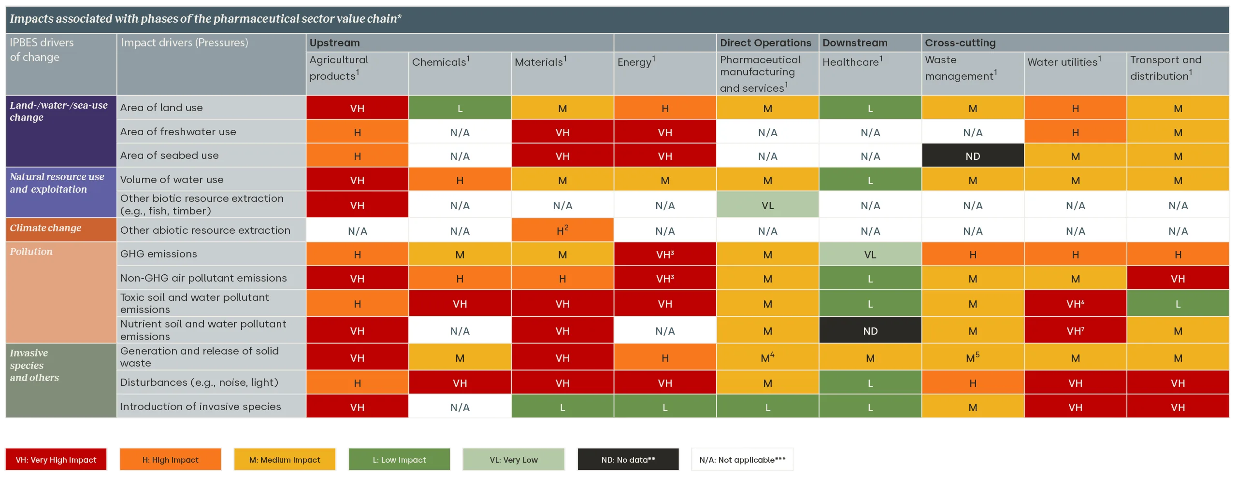Select the Transport and distribution column header

point(1165,68)
